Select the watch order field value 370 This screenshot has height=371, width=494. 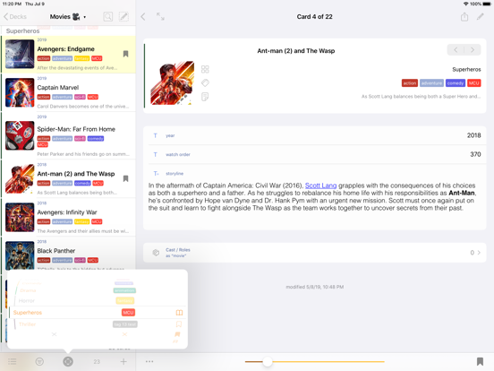475,154
